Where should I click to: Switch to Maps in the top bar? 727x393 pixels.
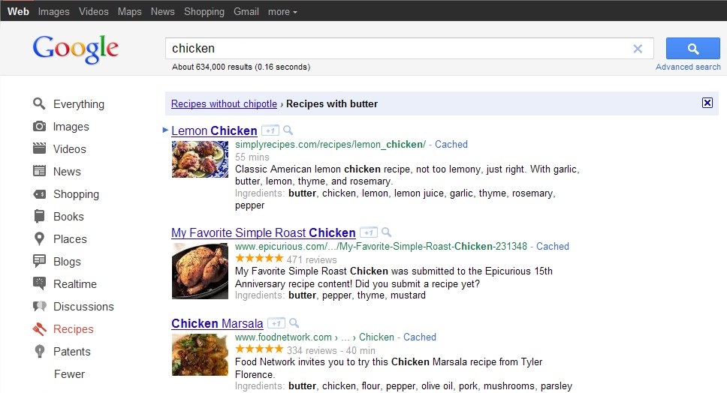pos(129,11)
